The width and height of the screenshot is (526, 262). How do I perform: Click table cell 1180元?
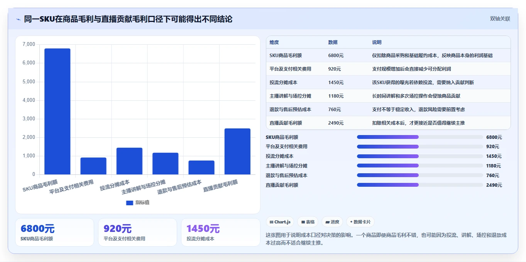point(336,96)
